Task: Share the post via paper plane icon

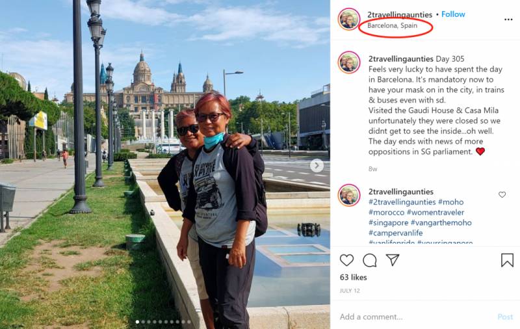Action: (x=393, y=260)
